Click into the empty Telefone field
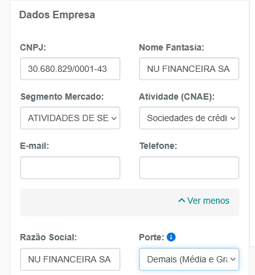The width and height of the screenshot is (255, 275). [189, 168]
